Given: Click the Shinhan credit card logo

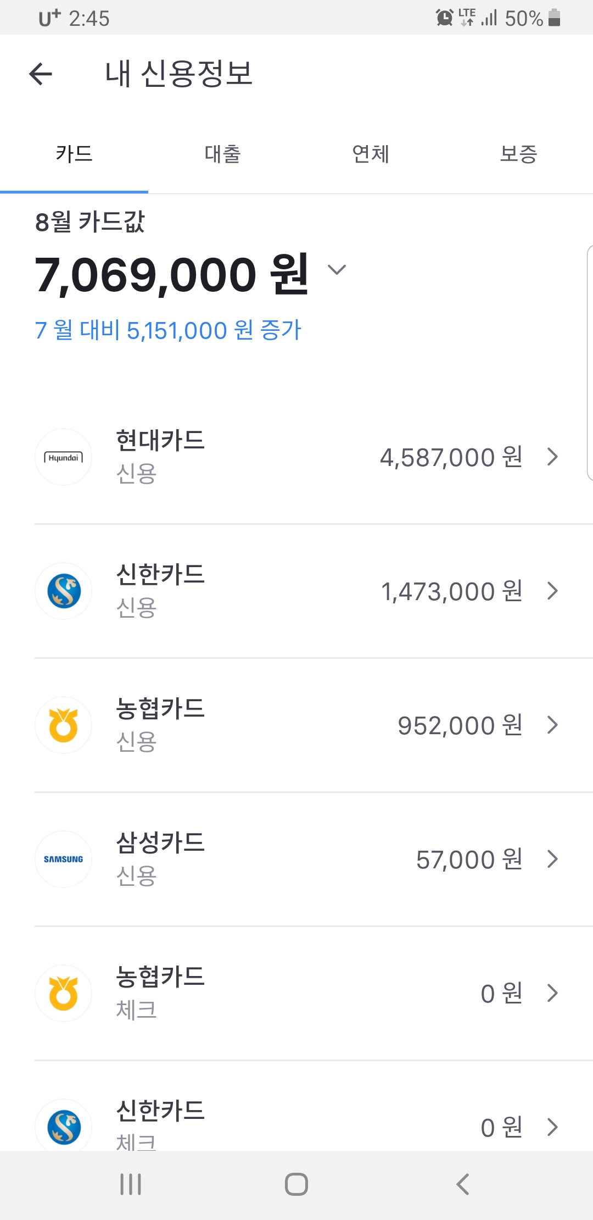Looking at the screenshot, I should 63,591.
